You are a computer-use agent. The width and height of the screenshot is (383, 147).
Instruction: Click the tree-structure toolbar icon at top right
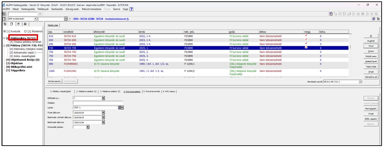click(335, 14)
